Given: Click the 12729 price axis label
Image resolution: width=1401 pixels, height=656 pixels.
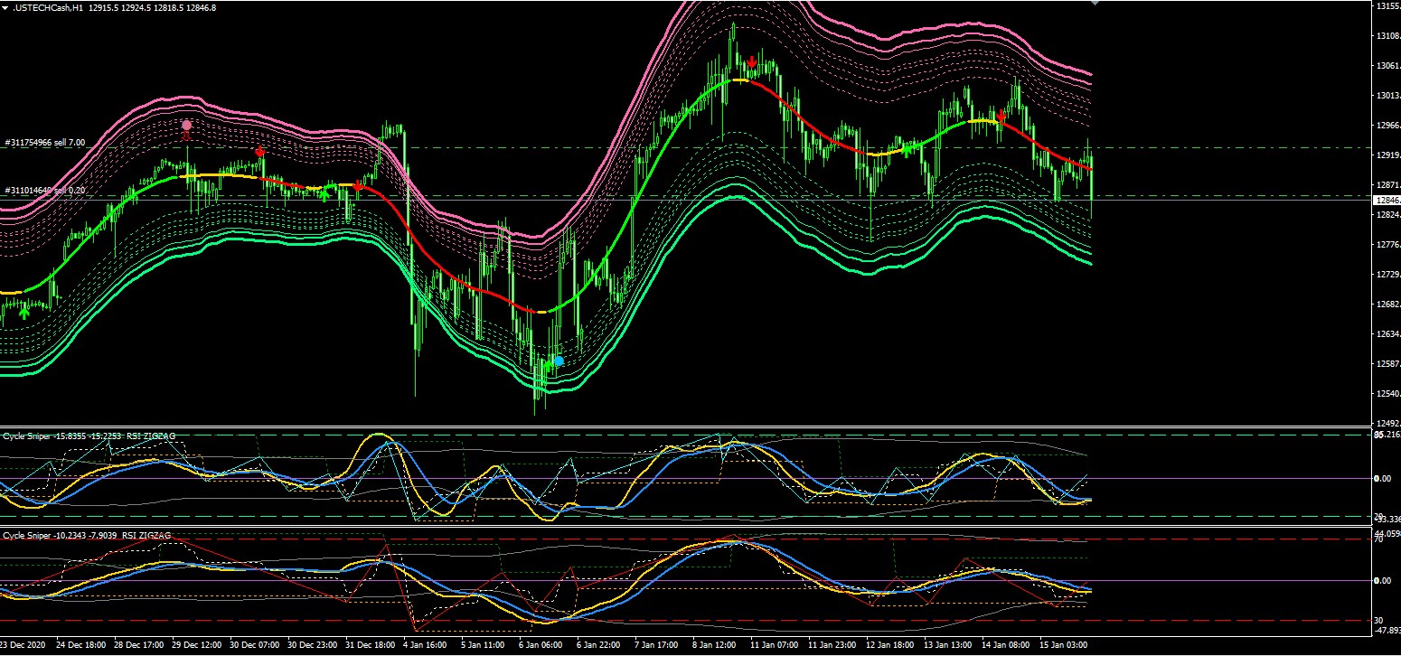Looking at the screenshot, I should [x=1387, y=275].
